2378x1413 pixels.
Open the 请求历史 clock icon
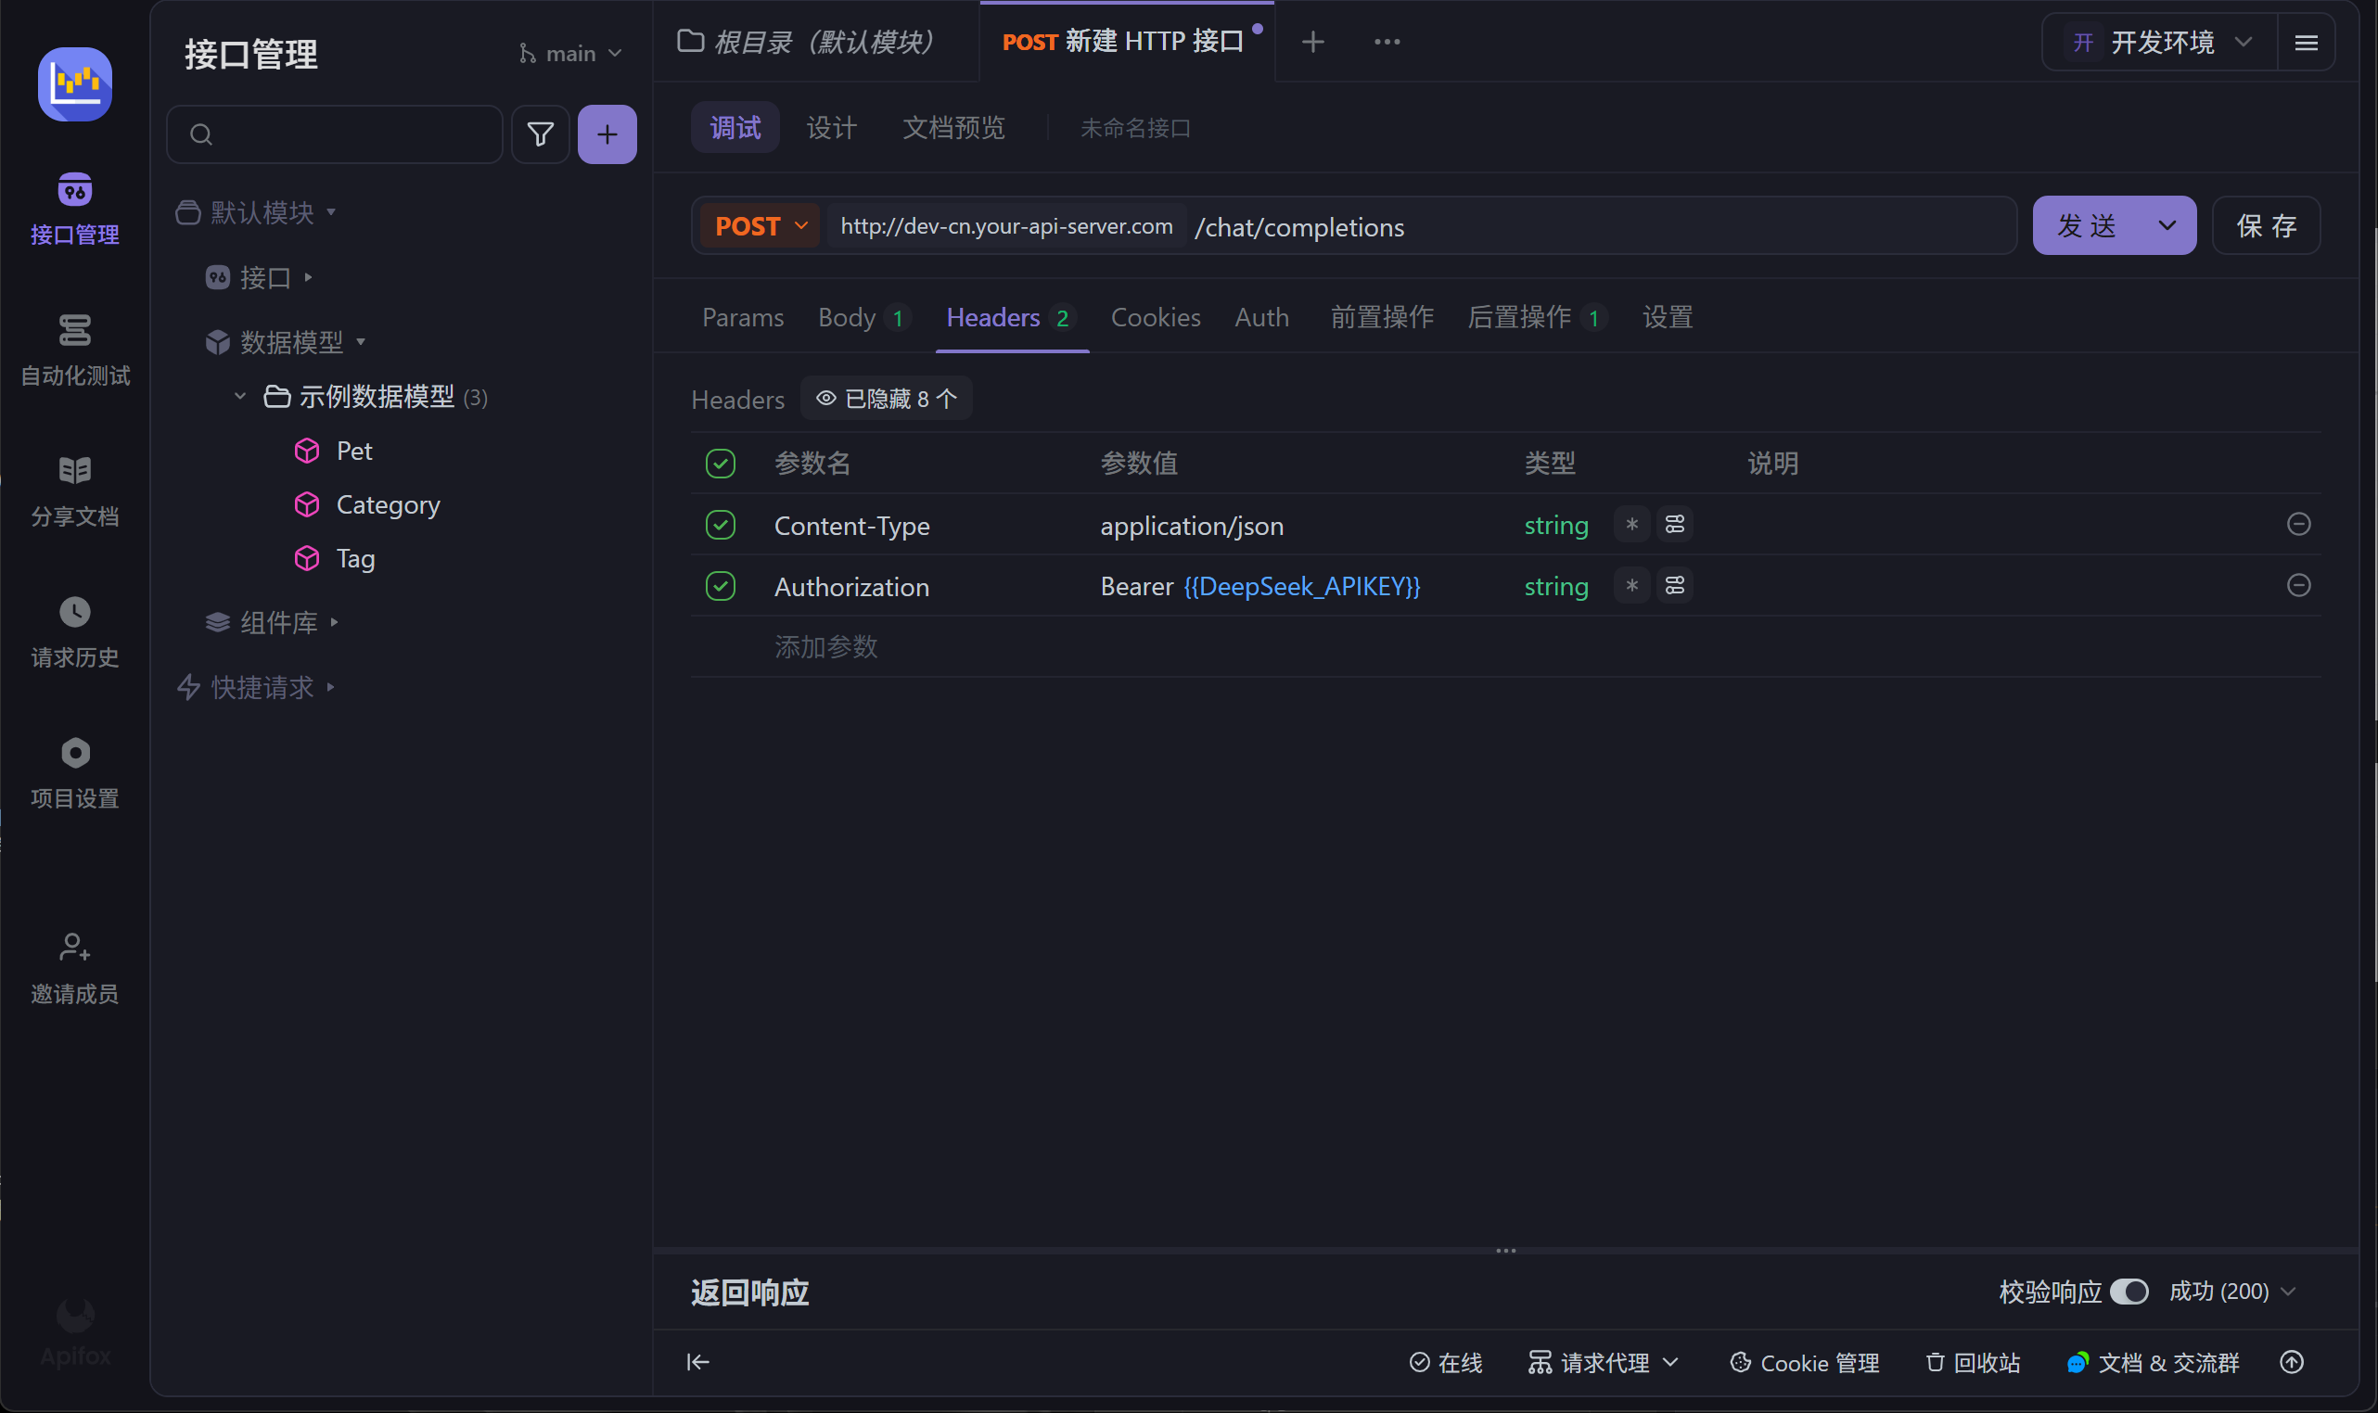(74, 612)
